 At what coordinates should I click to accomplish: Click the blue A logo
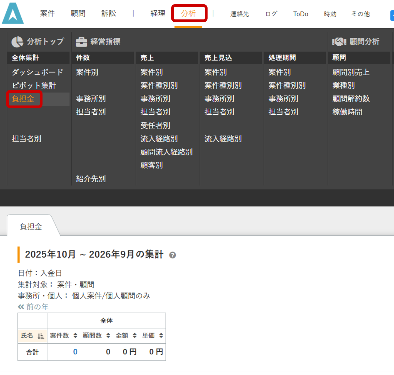(13, 13)
